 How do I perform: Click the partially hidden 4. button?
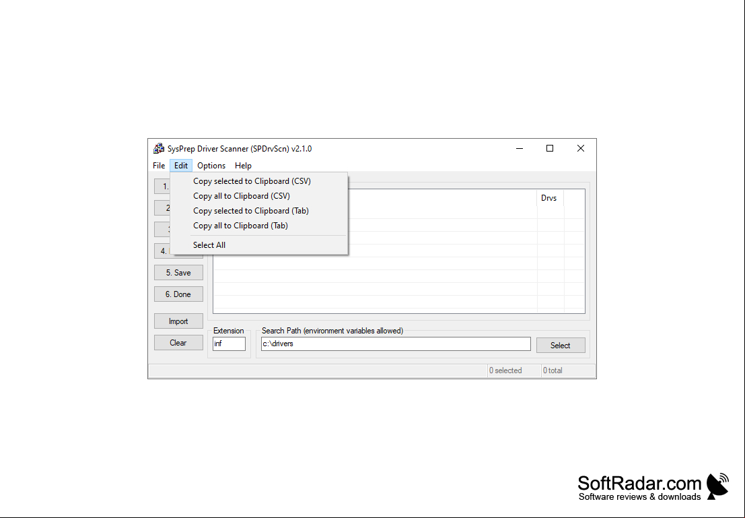pyautogui.click(x=163, y=251)
